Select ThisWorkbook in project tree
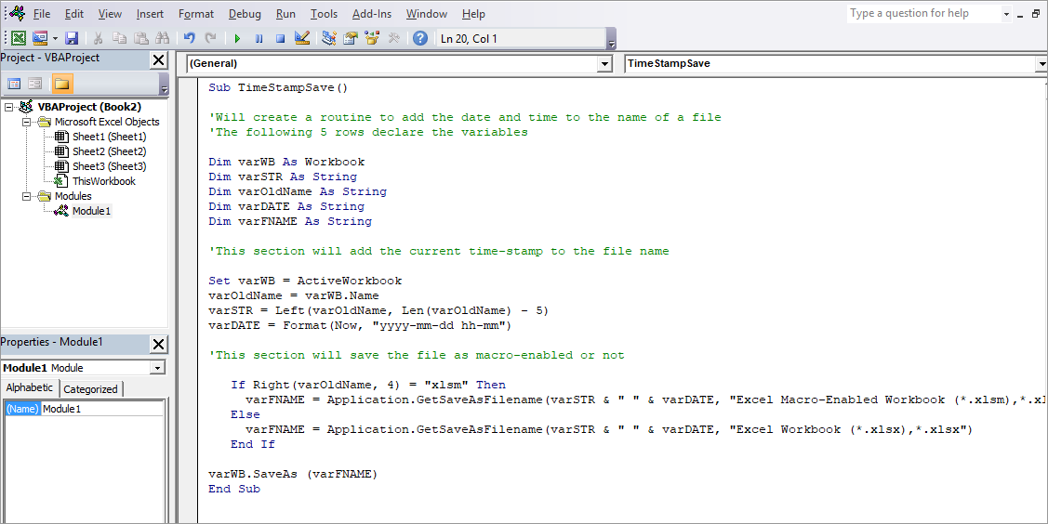Viewport: 1048px width, 524px height. point(103,181)
